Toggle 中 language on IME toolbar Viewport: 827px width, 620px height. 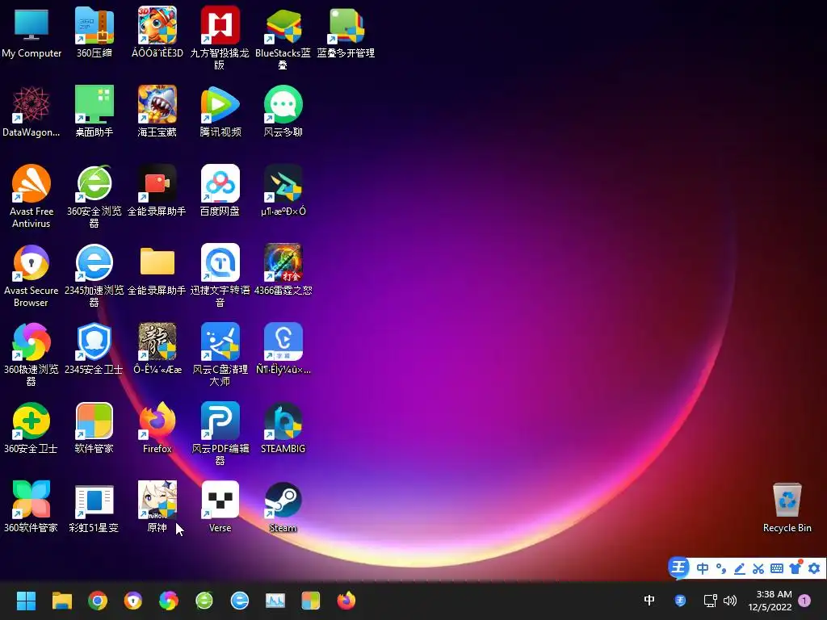click(703, 568)
